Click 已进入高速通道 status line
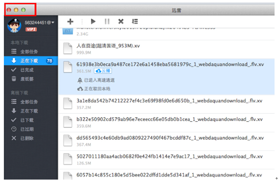This screenshot has width=278, height=183. tap(99, 80)
